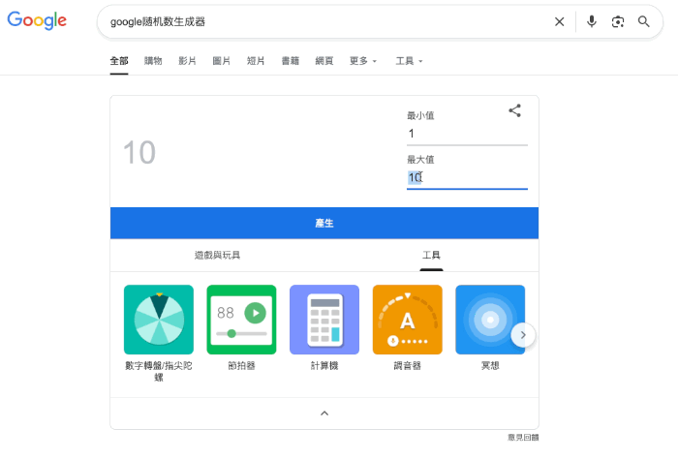The width and height of the screenshot is (678, 460).
Task: Open the 數字轉盤/指尖陀螺 spinner tool
Action: 159,320
